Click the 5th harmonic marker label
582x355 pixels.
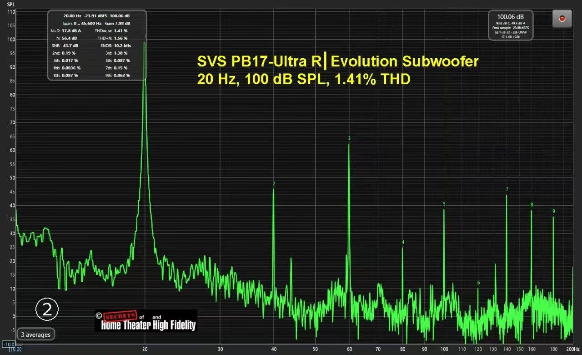444,204
